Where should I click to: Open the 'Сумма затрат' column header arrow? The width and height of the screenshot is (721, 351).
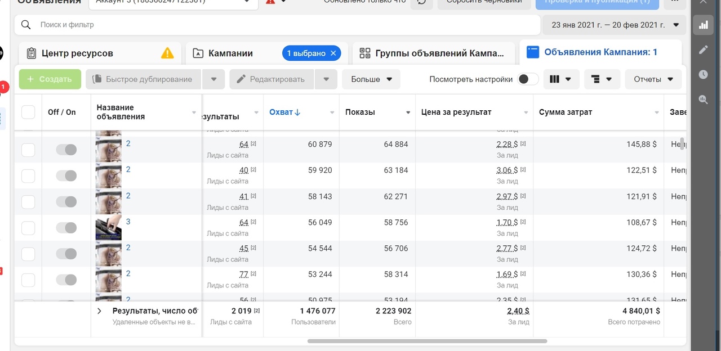[657, 112]
